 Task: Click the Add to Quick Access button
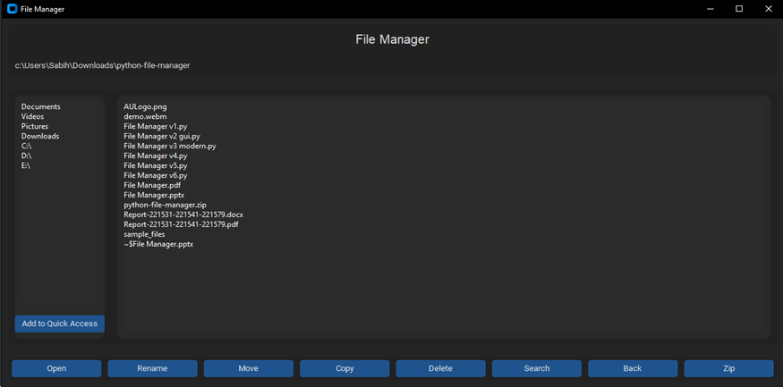tap(59, 324)
